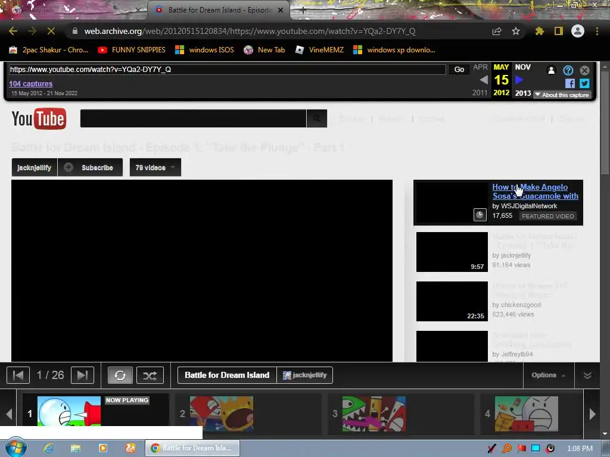Open the windows ISOS bookmark
Image resolution: width=610 pixels, height=457 pixels.
205,50
